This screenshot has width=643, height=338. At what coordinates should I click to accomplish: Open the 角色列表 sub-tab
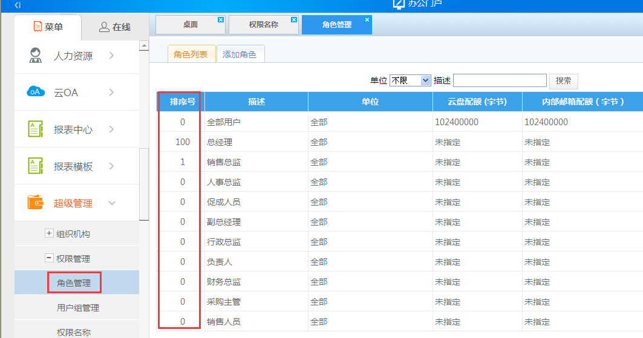tap(191, 54)
